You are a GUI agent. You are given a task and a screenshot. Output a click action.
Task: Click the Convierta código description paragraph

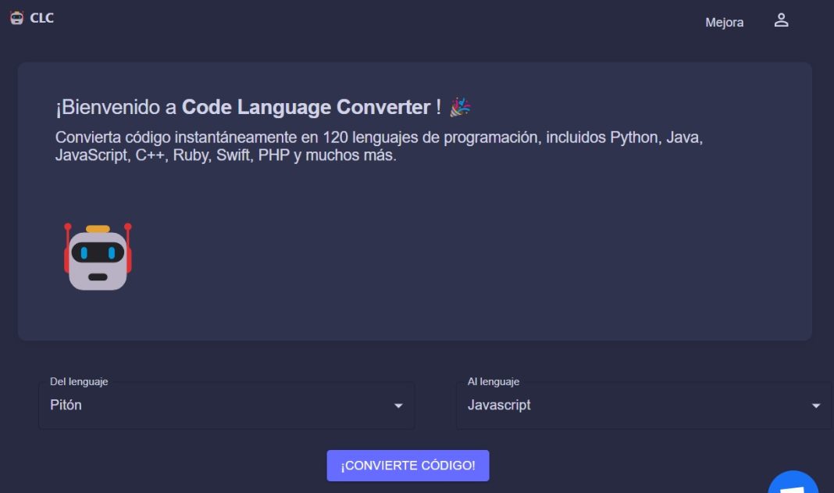click(379, 146)
